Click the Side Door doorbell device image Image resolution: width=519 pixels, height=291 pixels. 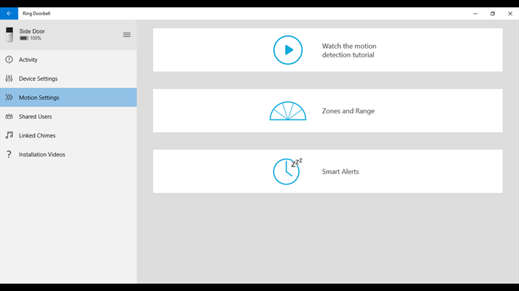coord(9,35)
